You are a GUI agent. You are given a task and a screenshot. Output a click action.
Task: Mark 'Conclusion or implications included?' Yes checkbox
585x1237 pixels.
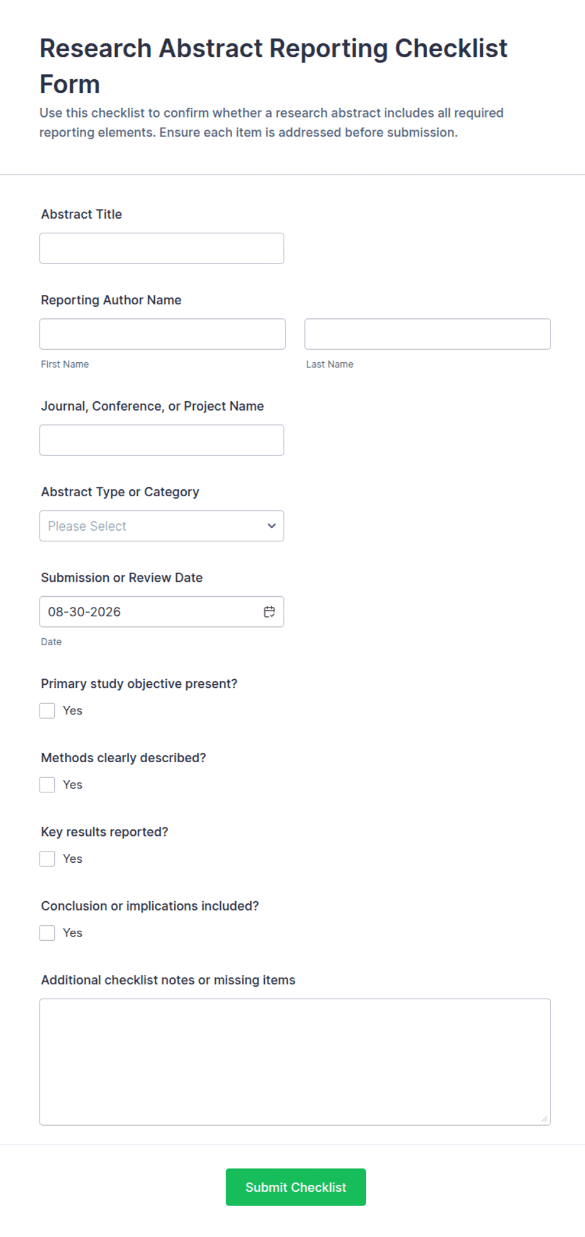pyautogui.click(x=47, y=933)
